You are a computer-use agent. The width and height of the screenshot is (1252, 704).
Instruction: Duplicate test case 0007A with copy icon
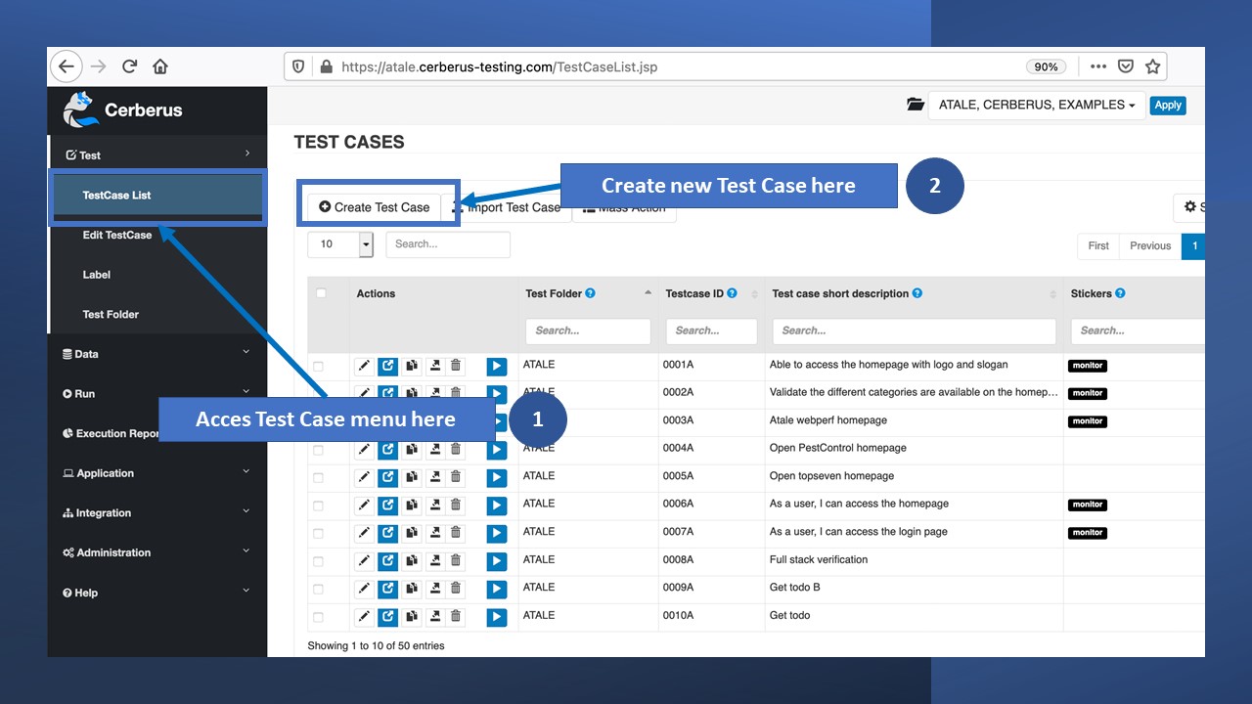412,533
